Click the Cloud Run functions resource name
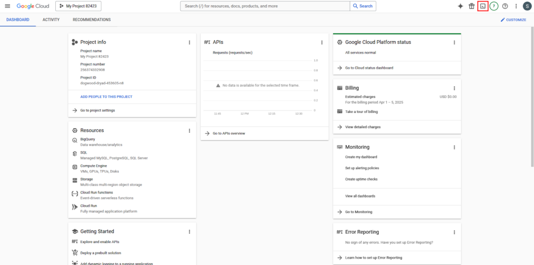The height and width of the screenshot is (265, 534). pos(96,193)
